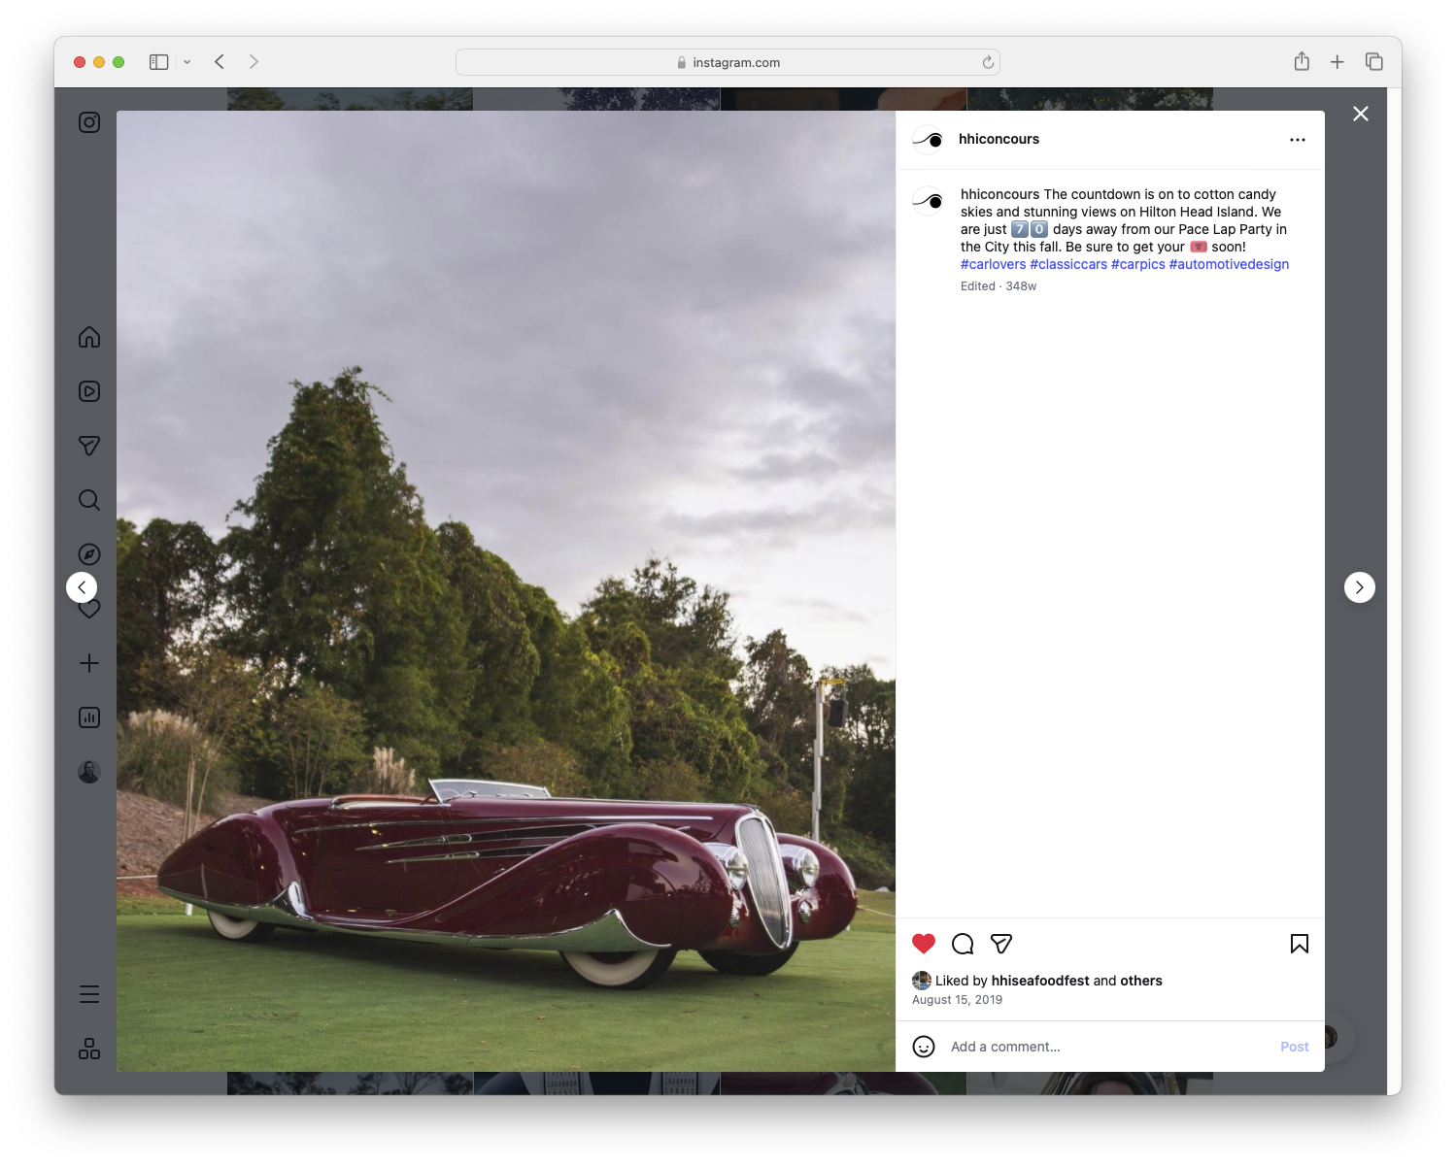Image resolution: width=1456 pixels, height=1167 pixels.
Task: Expand the Safari sidebar chevron dropdown
Action: tap(187, 61)
